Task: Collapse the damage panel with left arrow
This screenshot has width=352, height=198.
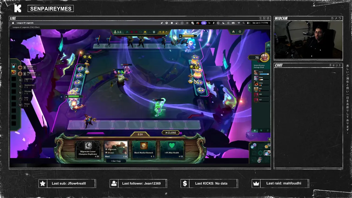Action: point(250,88)
